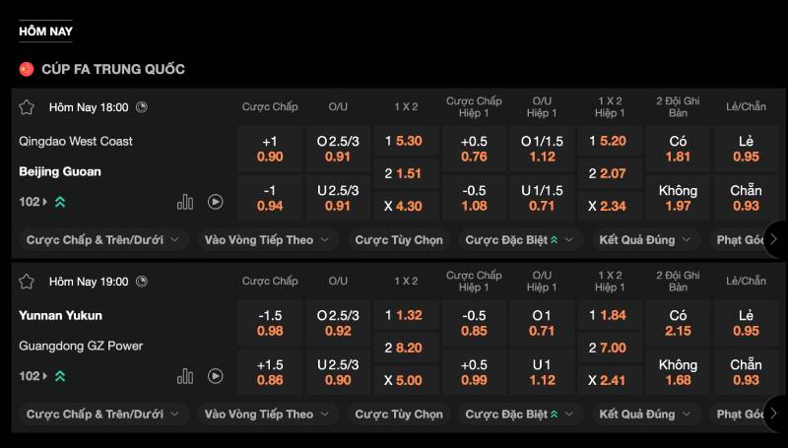
Task: Select Không at 1.68 for both teams scoring
Action: pyautogui.click(x=678, y=372)
